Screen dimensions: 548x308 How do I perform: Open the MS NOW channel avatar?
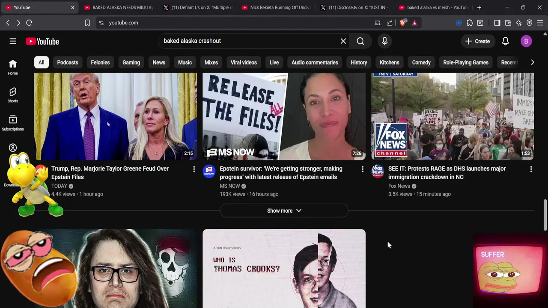point(209,171)
